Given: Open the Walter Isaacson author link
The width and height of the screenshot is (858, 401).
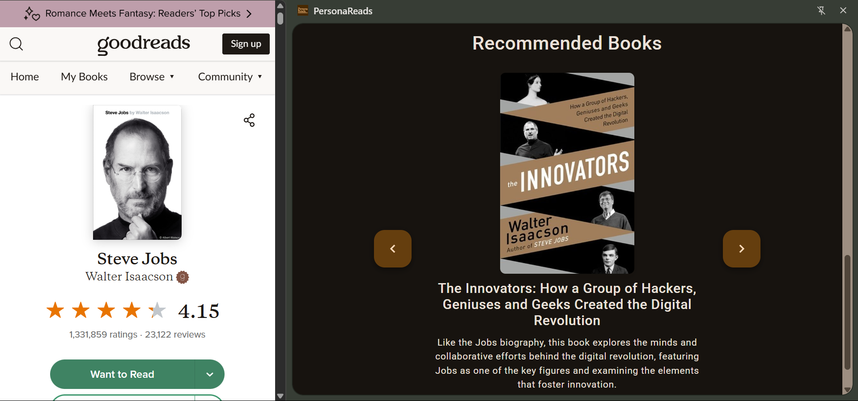Looking at the screenshot, I should tap(129, 277).
